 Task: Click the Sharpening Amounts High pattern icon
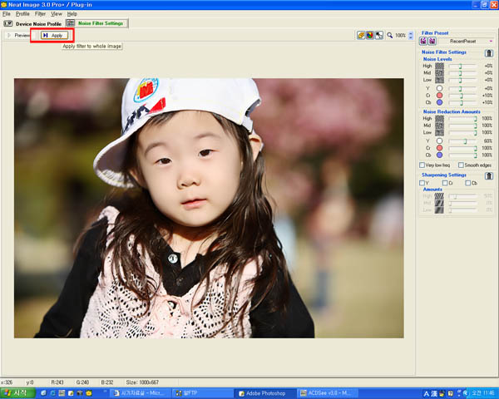pyautogui.click(x=439, y=196)
